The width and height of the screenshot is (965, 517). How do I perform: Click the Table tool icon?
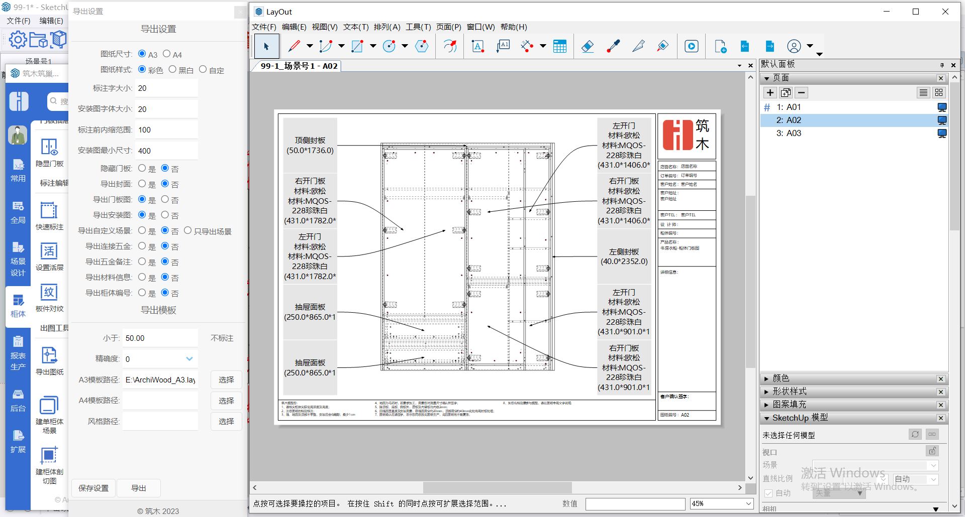pyautogui.click(x=559, y=46)
